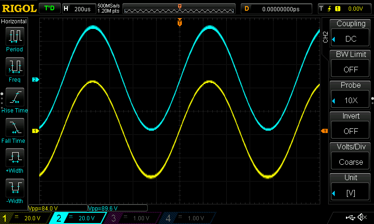Click the cyan Vpp=89.6 V measurement
This screenshot has width=374, height=224.
[x=103, y=208]
